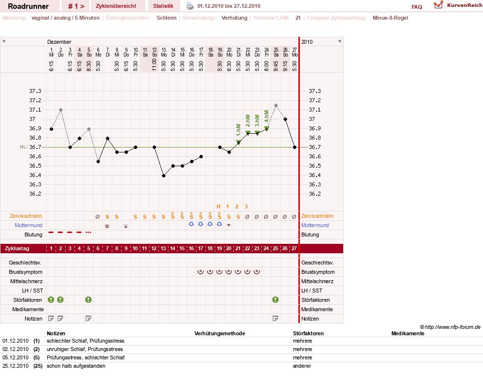The height and width of the screenshot is (382, 483).
Task: Click the 11:00 measurement time on December 12
Action: (154, 65)
